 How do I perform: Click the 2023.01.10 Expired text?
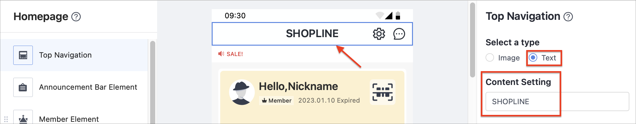pyautogui.click(x=329, y=100)
